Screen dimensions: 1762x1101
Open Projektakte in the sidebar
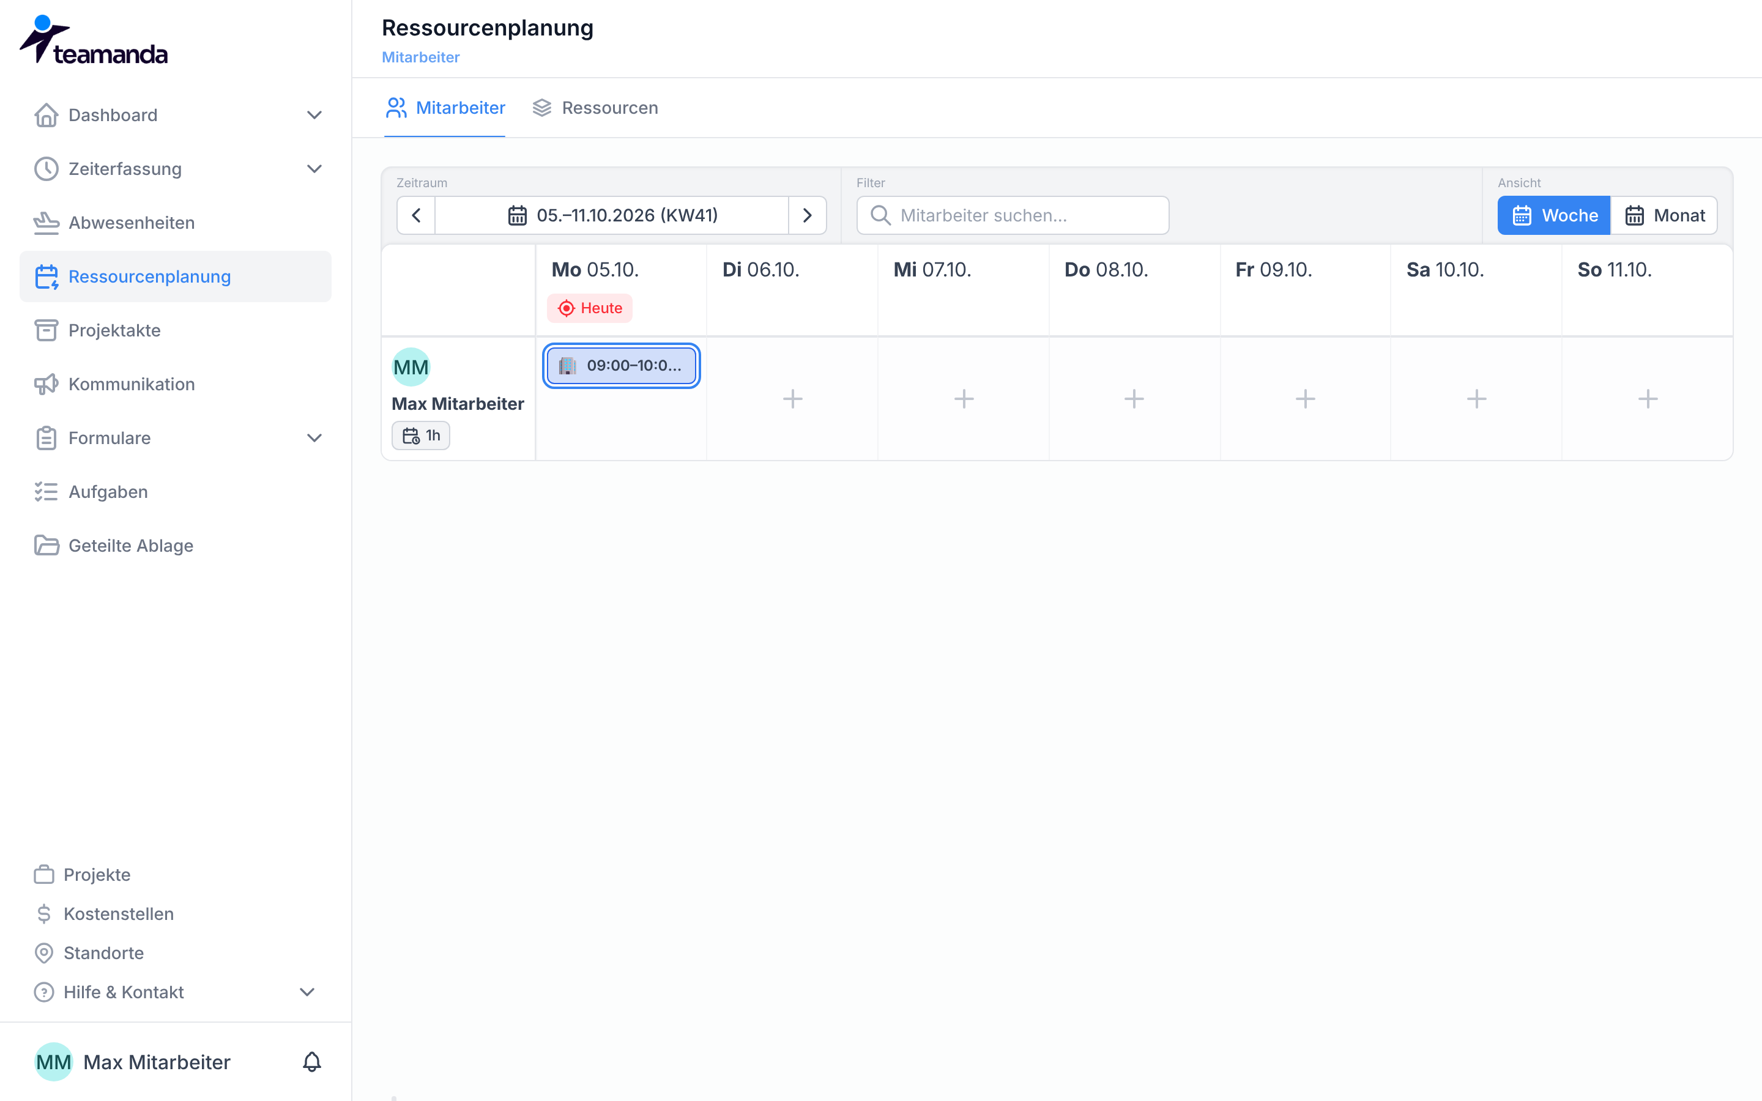[x=176, y=330]
